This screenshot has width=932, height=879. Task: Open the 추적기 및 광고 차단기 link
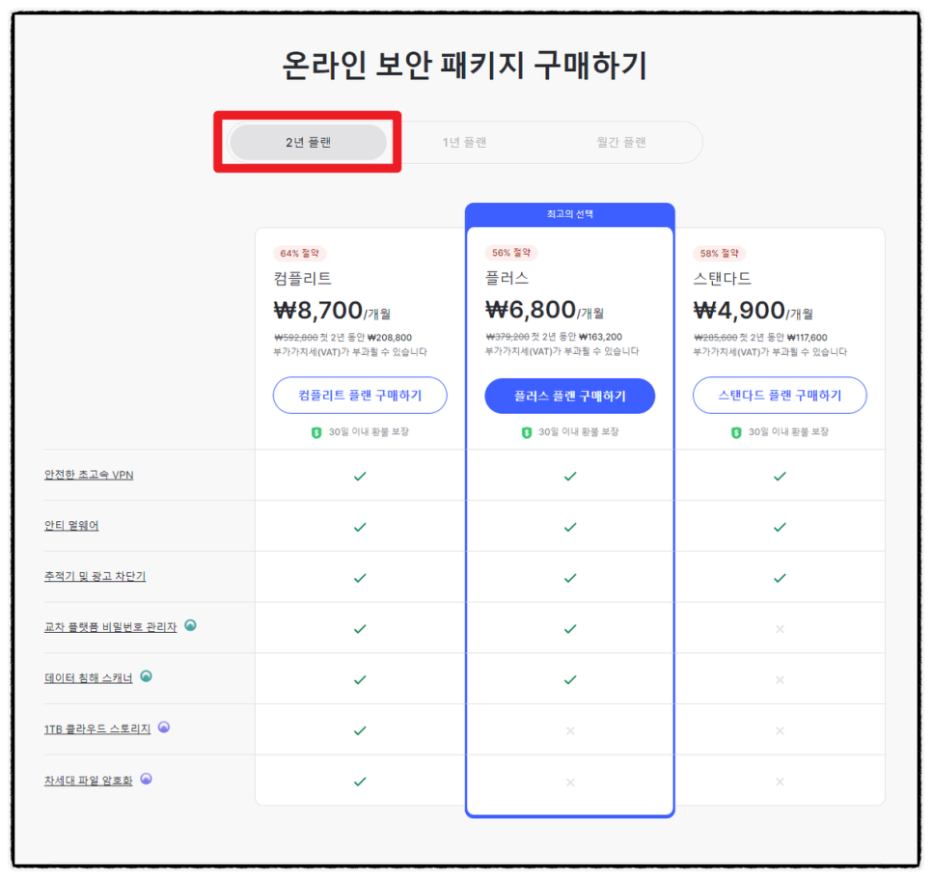95,576
